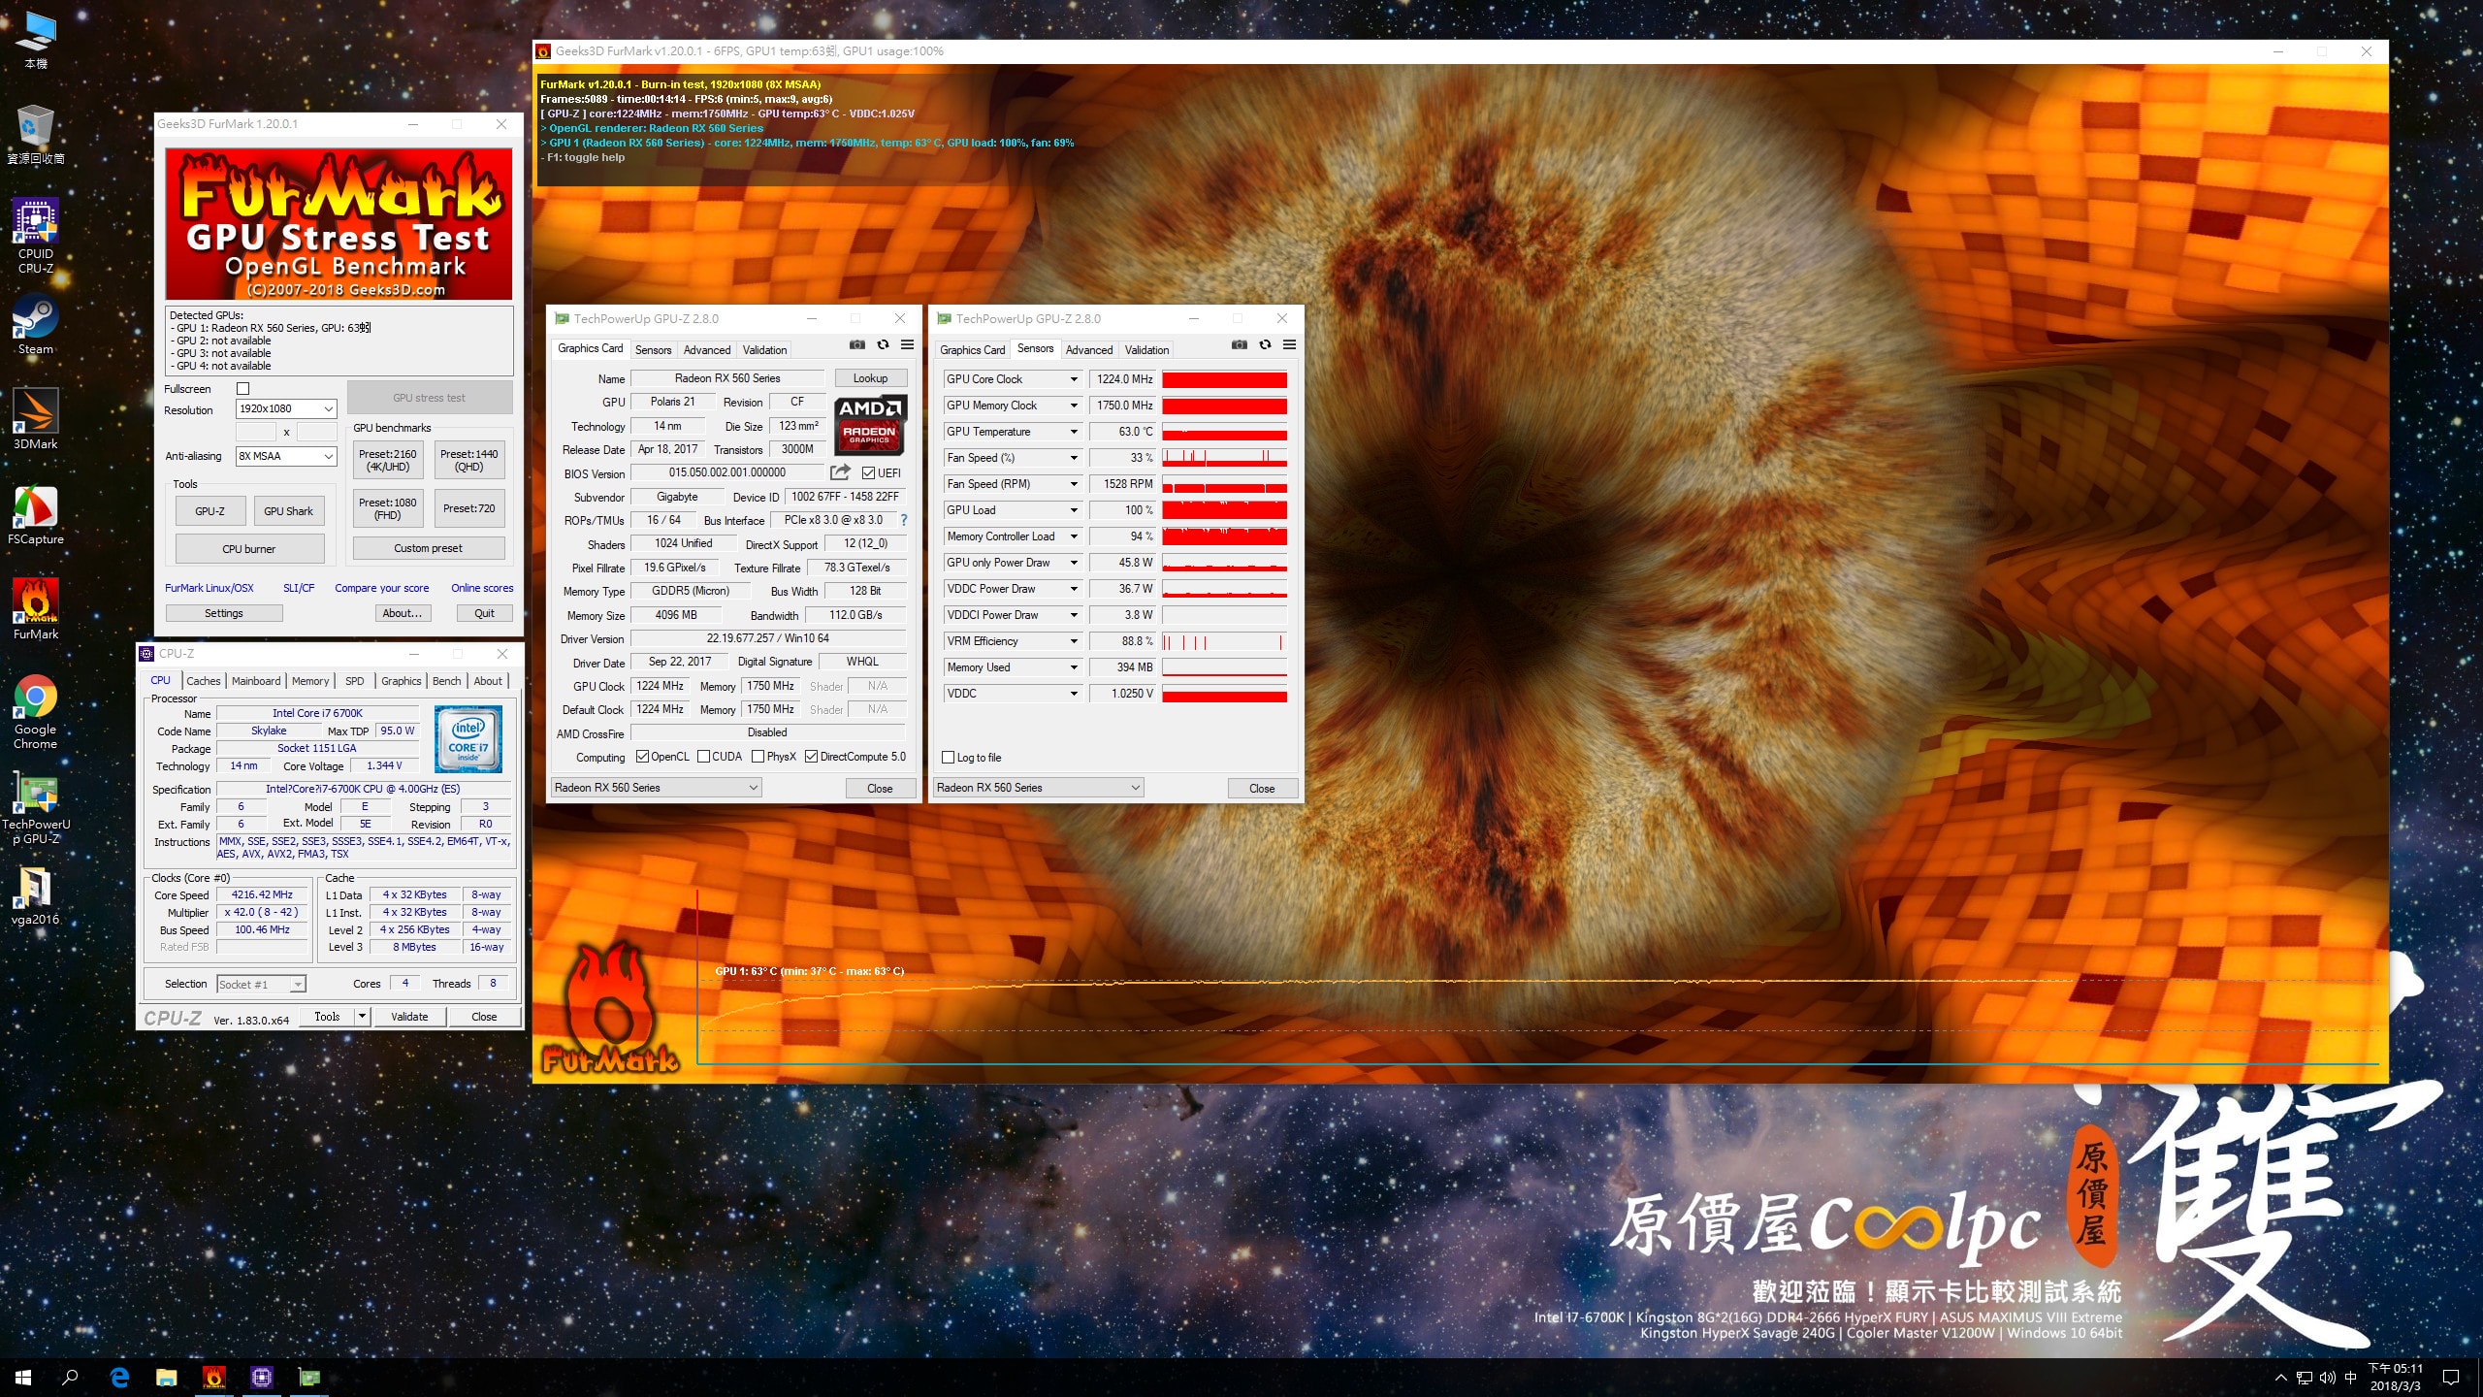Switch to CPU-Z SPD tab

click(355, 681)
